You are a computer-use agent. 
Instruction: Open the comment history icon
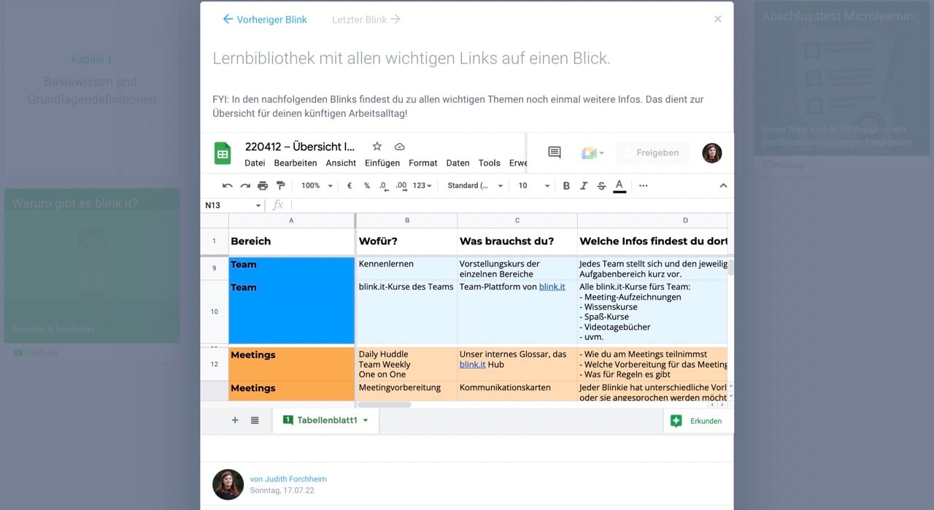point(555,152)
